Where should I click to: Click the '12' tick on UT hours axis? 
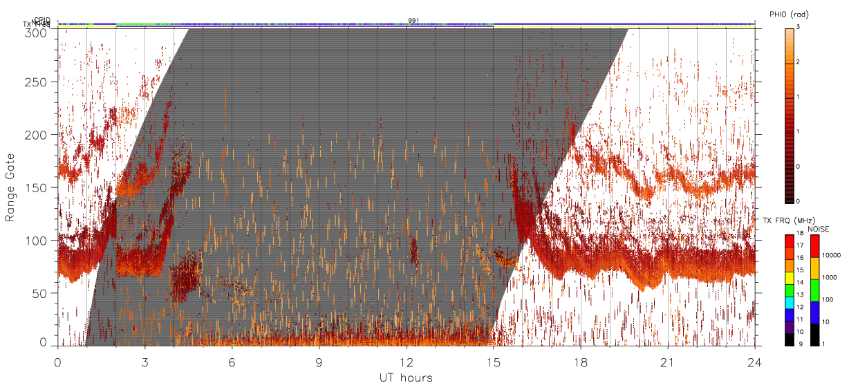(x=406, y=362)
